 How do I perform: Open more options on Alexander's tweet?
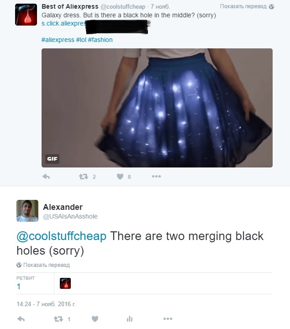tap(168, 319)
